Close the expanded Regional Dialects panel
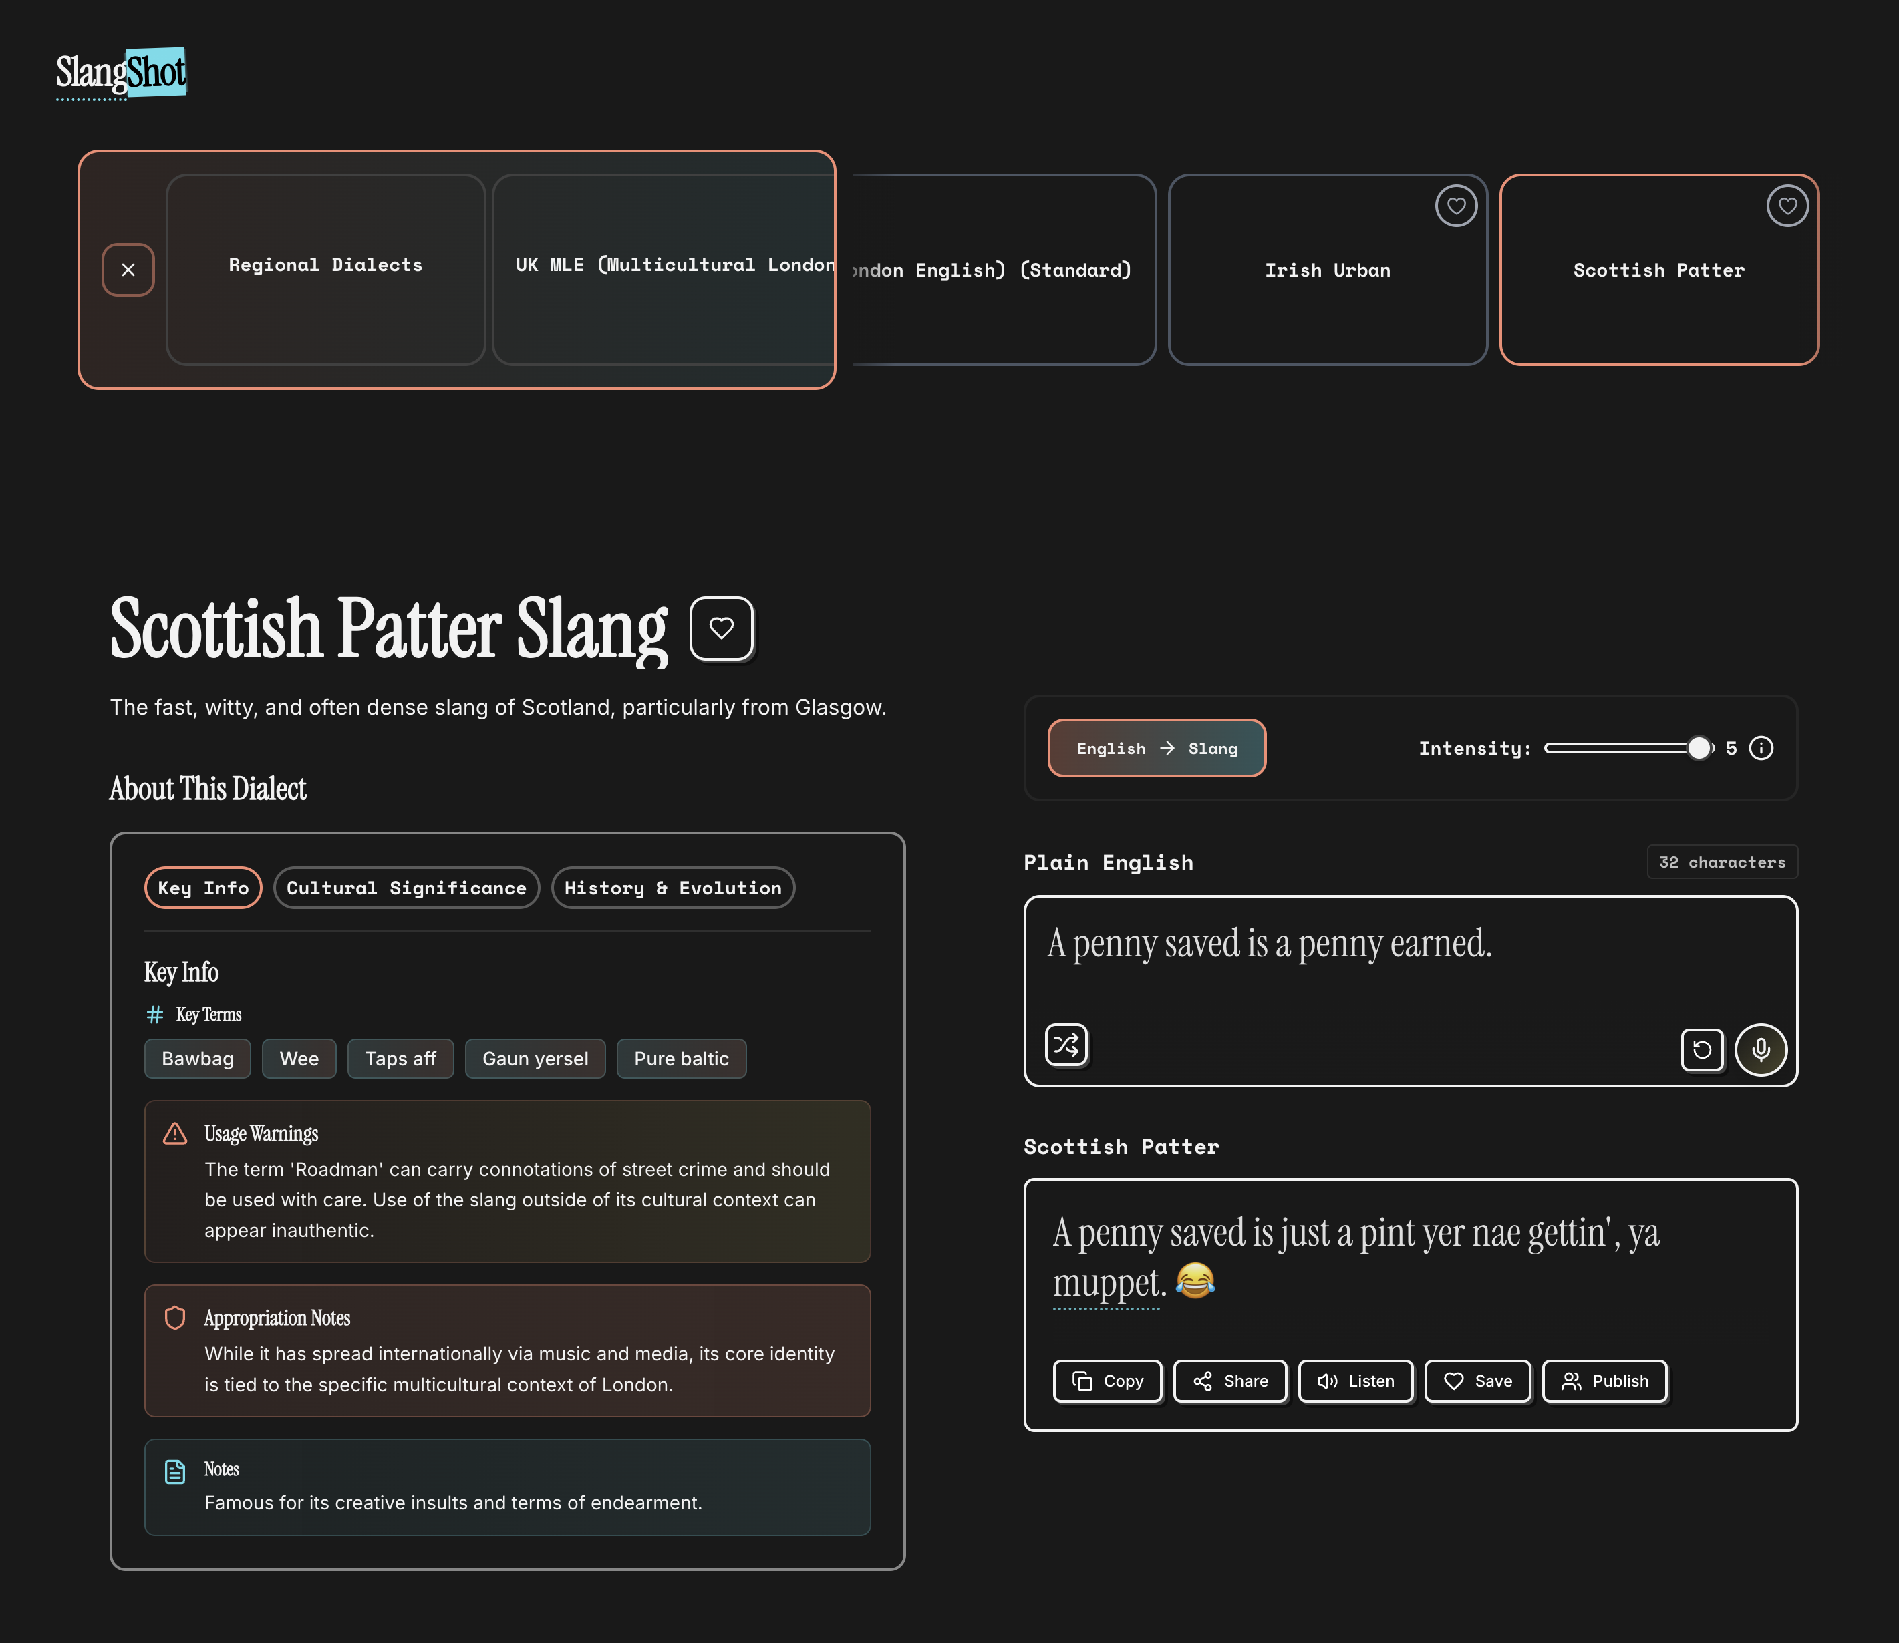The image size is (1899, 1643). tap(128, 270)
